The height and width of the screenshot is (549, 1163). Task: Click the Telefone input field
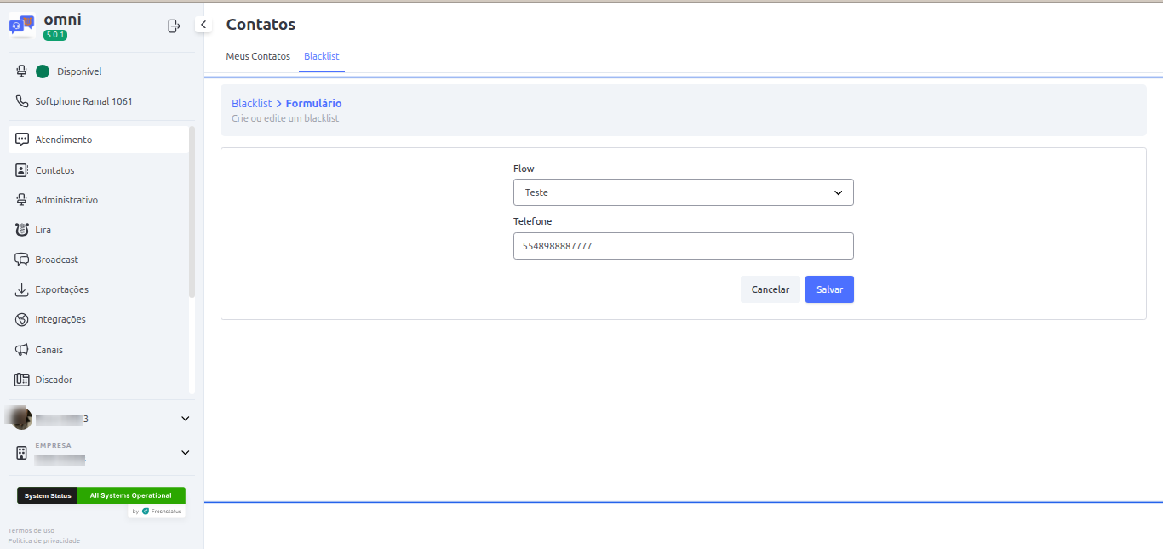point(683,246)
